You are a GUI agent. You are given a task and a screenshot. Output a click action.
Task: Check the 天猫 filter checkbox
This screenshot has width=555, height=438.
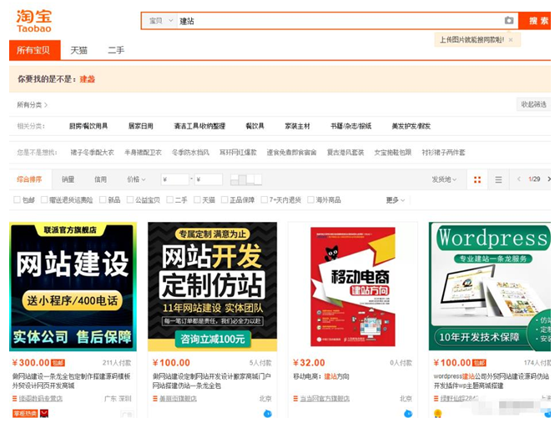(197, 200)
